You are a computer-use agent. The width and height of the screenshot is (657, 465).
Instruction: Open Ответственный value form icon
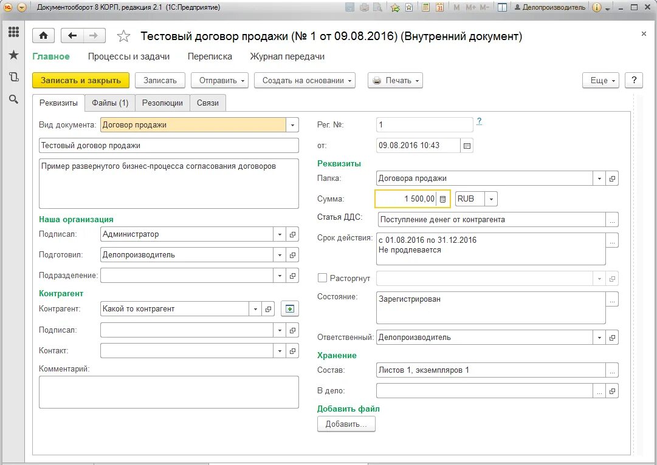pos(612,338)
